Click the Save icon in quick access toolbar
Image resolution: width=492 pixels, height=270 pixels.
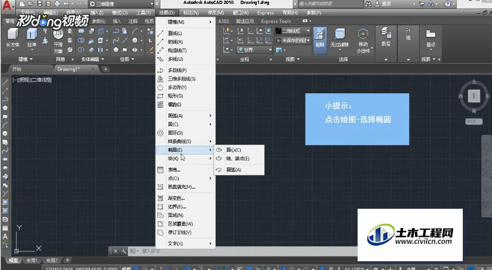point(40,4)
